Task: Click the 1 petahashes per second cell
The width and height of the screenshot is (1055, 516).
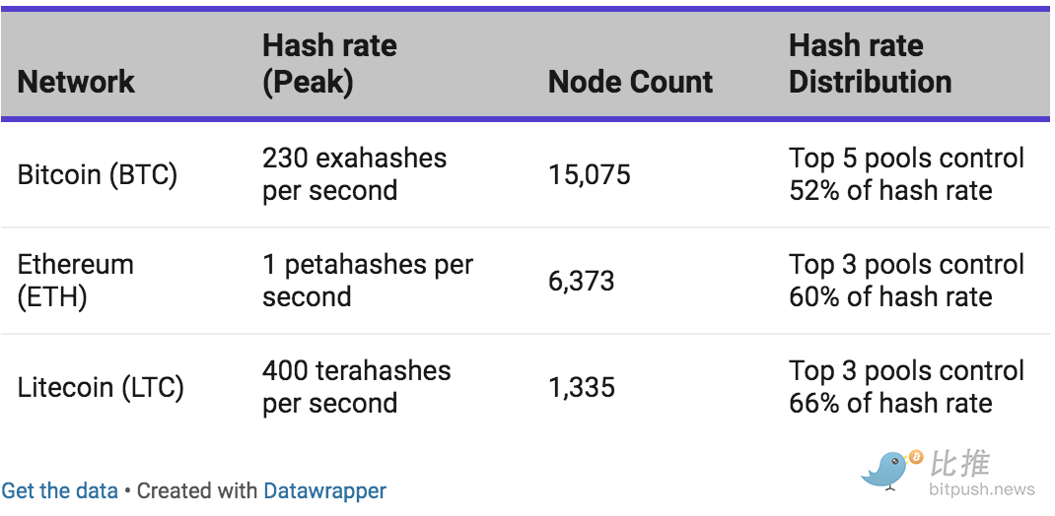Action: click(x=368, y=281)
